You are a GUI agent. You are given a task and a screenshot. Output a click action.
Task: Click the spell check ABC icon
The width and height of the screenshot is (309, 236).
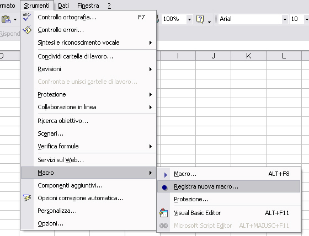[x=27, y=17]
